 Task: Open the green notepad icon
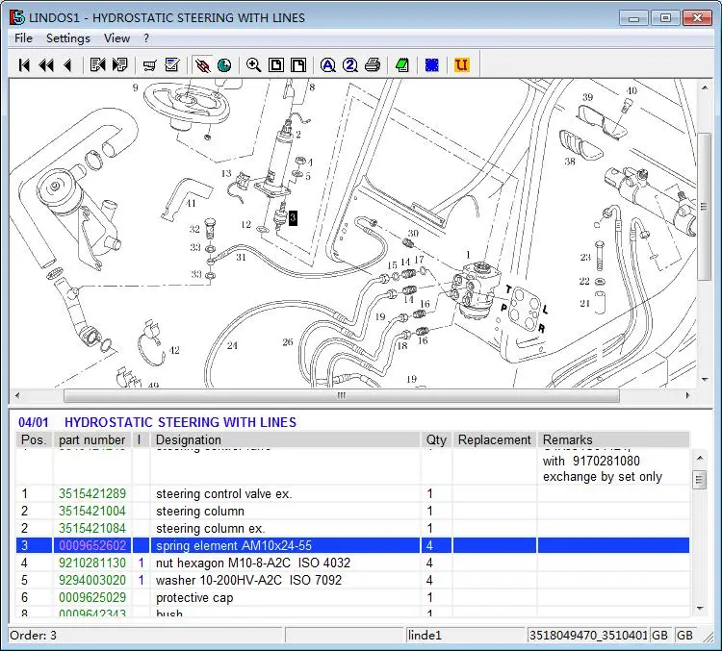coord(402,65)
